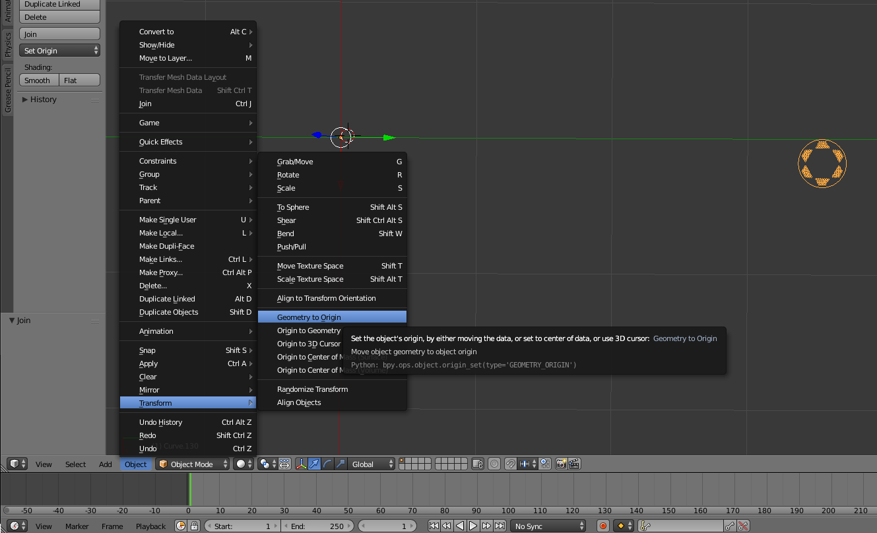
Task: Open the Global orientation dropdown
Action: (372, 464)
